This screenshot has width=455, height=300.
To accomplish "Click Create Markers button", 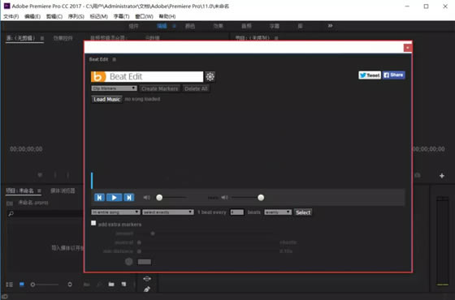I will click(159, 88).
